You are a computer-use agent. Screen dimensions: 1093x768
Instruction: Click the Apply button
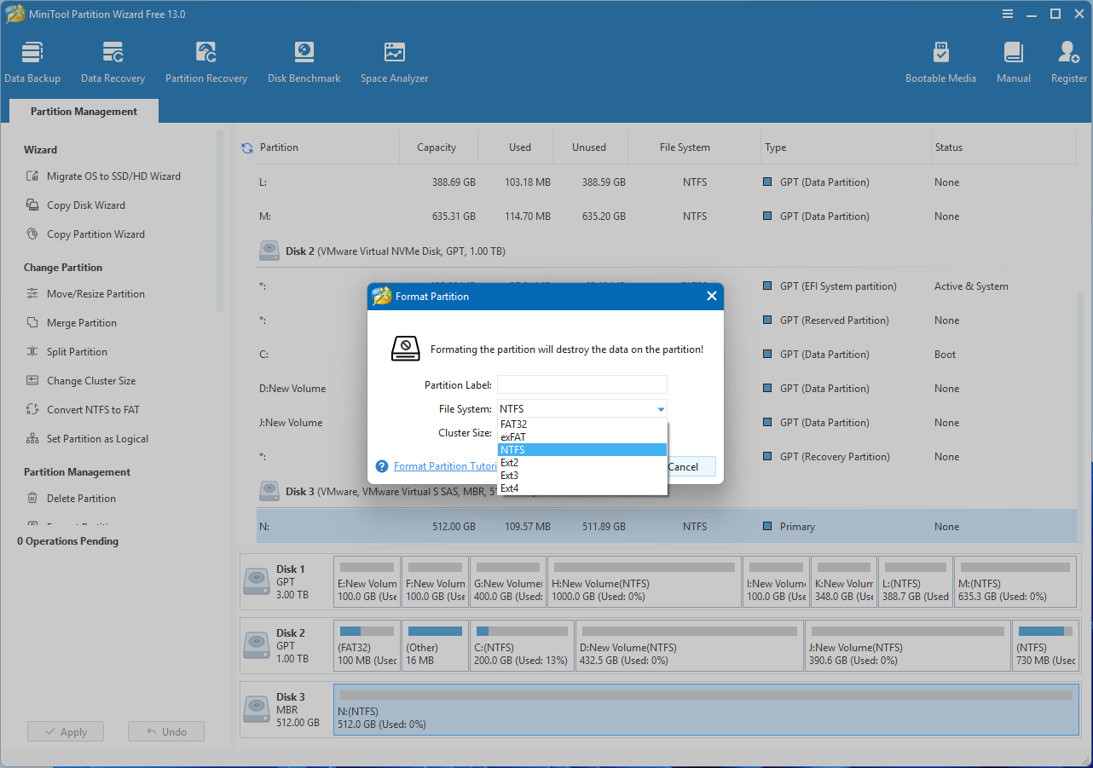[x=66, y=730]
